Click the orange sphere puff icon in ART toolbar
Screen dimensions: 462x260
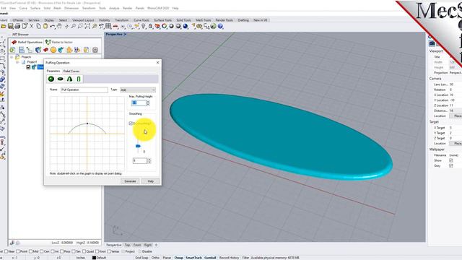(53, 50)
